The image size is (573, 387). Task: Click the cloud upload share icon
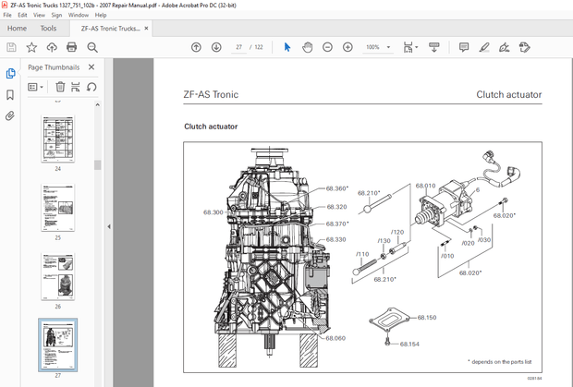[x=52, y=47]
